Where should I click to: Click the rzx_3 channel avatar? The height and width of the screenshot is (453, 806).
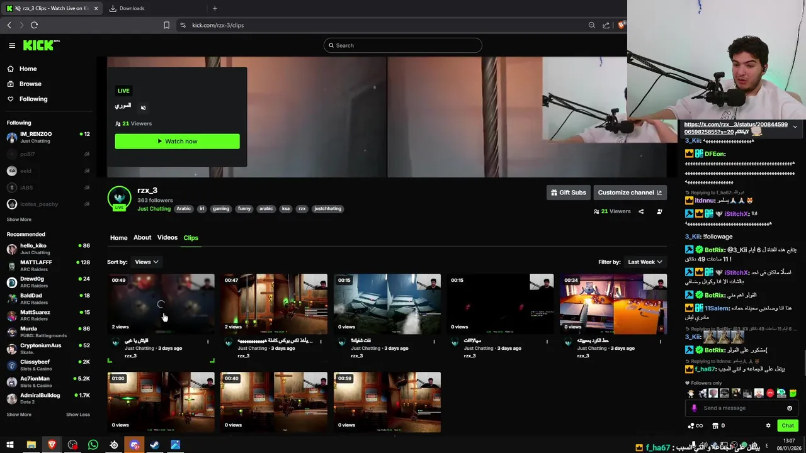119,198
